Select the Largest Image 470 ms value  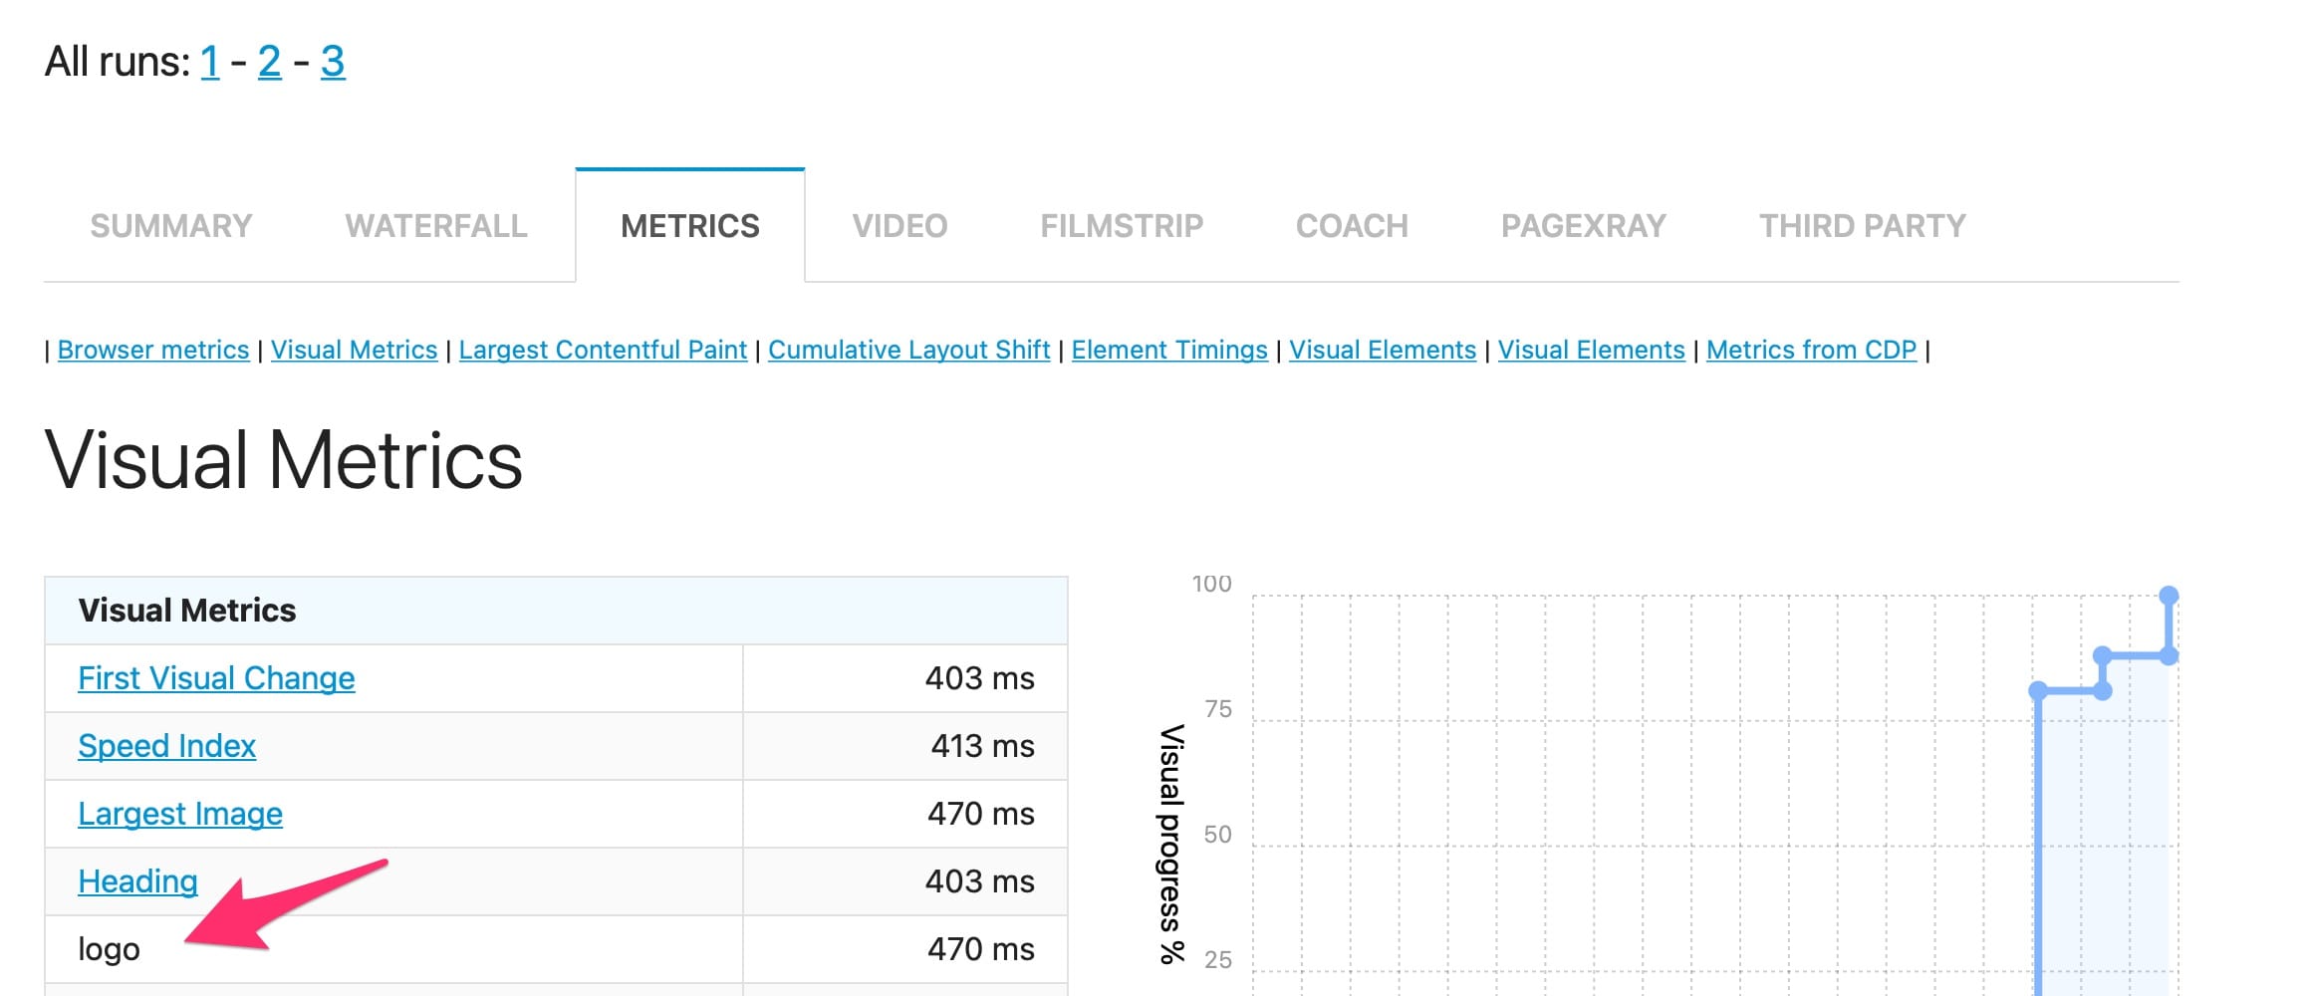[981, 814]
